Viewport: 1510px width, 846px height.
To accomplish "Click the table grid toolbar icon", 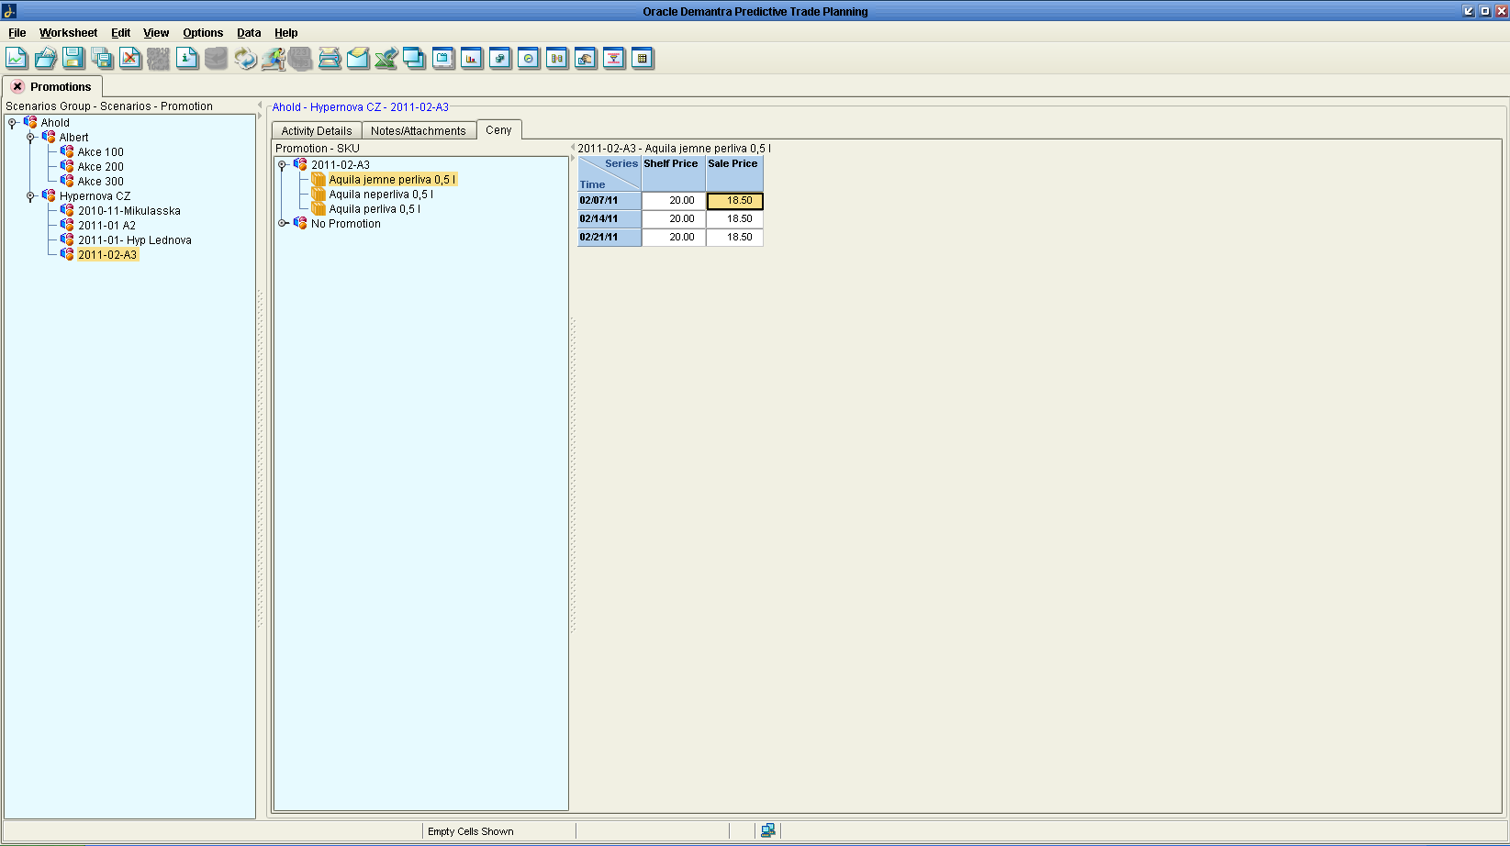I will coord(643,58).
